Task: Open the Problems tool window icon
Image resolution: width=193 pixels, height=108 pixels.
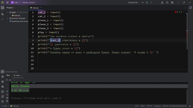Action: pos(2,97)
